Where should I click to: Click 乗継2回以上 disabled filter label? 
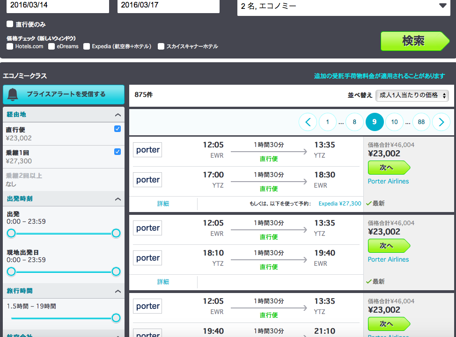click(24, 176)
